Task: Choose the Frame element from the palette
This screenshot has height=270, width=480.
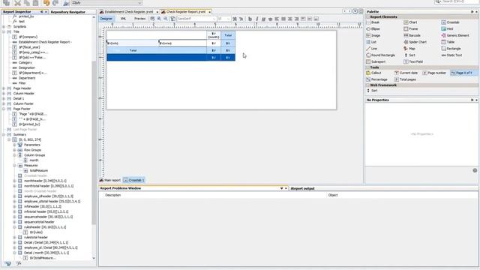Action: click(x=410, y=28)
